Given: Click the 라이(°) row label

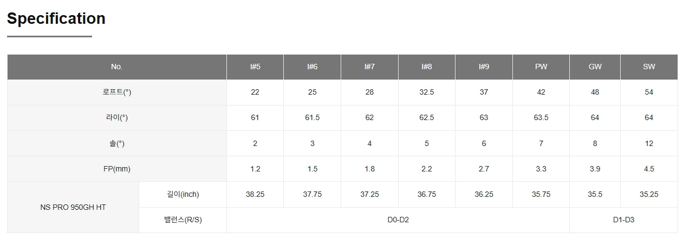Looking at the screenshot, I should (117, 118).
